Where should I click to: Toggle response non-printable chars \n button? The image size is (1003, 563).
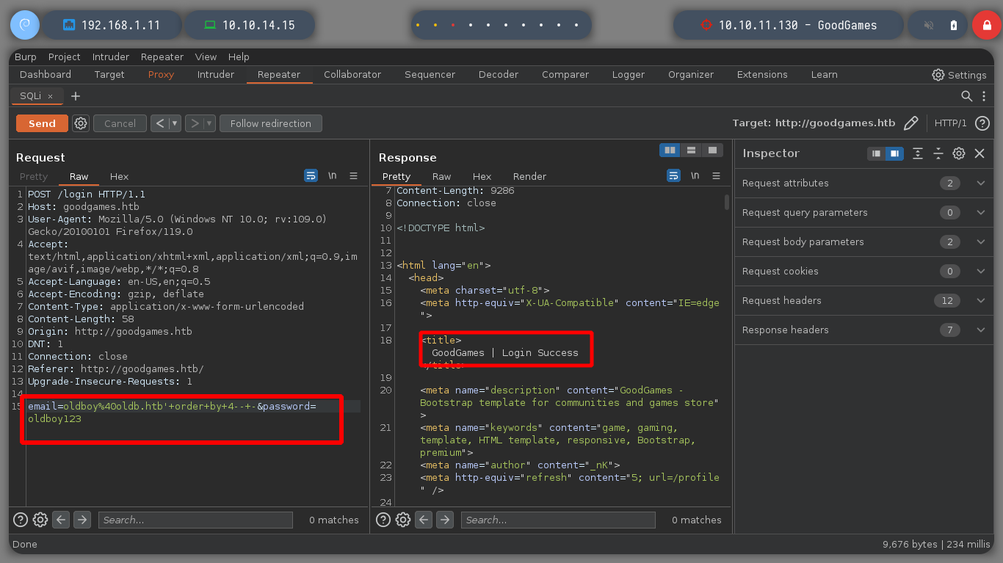695,176
